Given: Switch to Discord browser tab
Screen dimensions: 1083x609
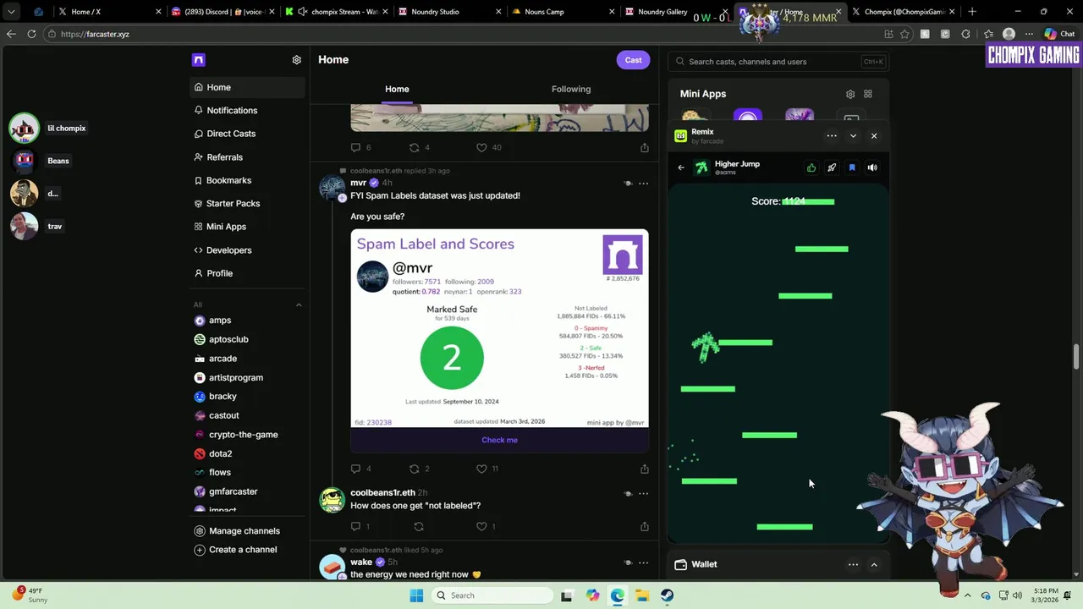Looking at the screenshot, I should (x=222, y=12).
